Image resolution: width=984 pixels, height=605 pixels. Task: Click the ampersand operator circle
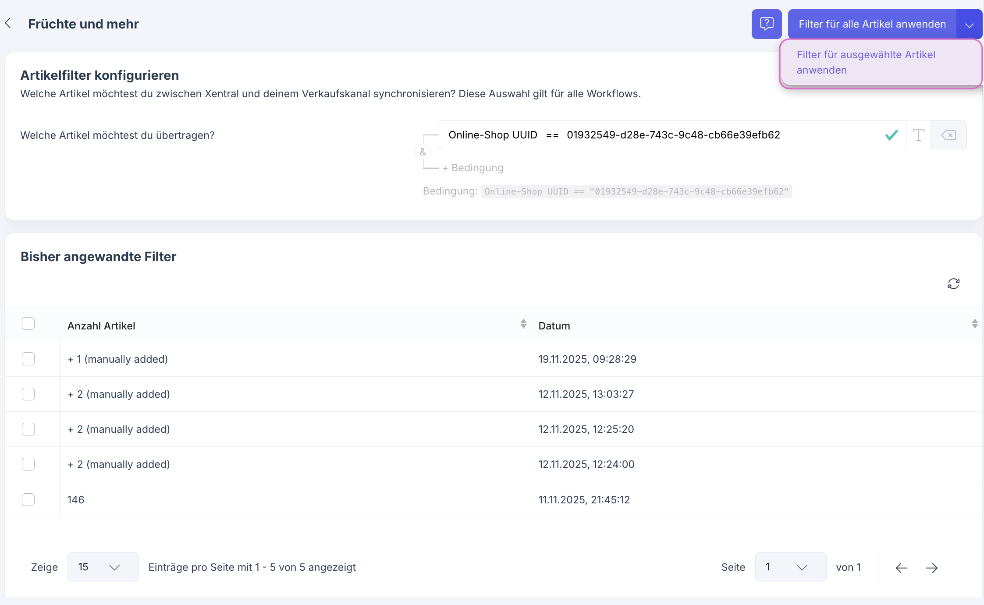pos(423,152)
